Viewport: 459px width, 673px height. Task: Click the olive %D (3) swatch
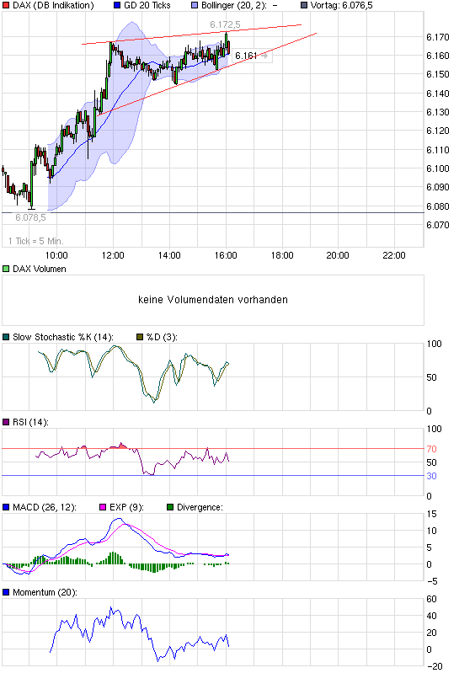click(x=140, y=337)
